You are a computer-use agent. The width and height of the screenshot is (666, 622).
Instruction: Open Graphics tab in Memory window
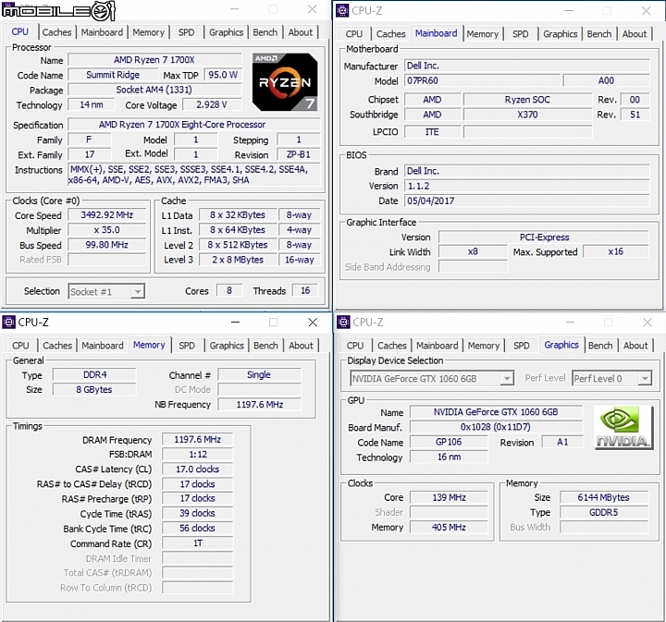tap(227, 346)
